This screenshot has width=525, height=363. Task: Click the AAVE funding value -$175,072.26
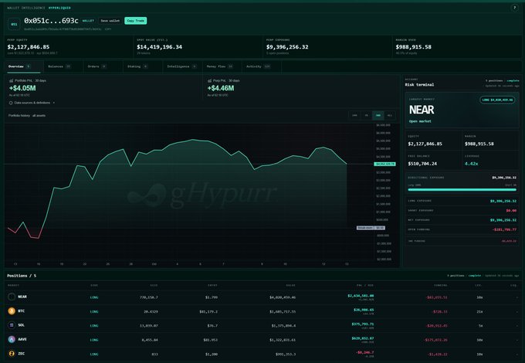(x=437, y=340)
